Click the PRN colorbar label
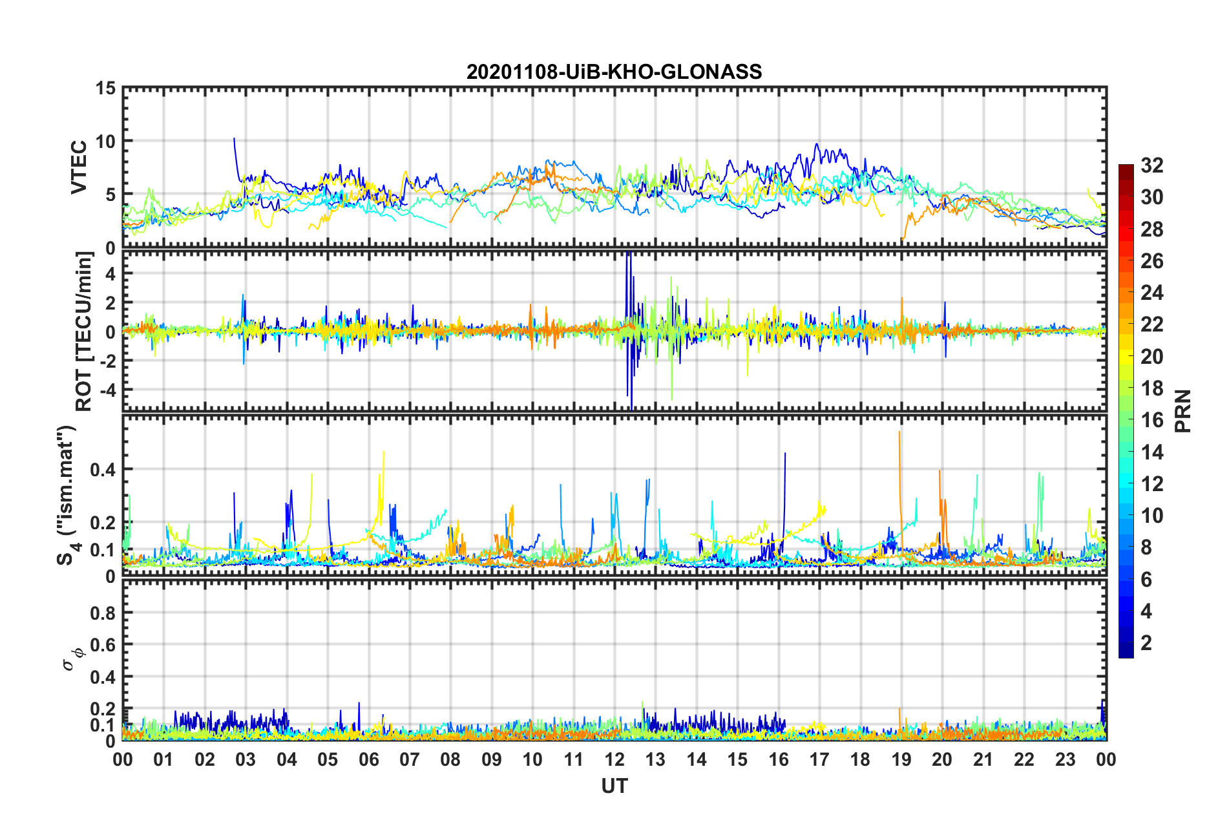Screen dimensions: 1229x822 (x=1183, y=411)
